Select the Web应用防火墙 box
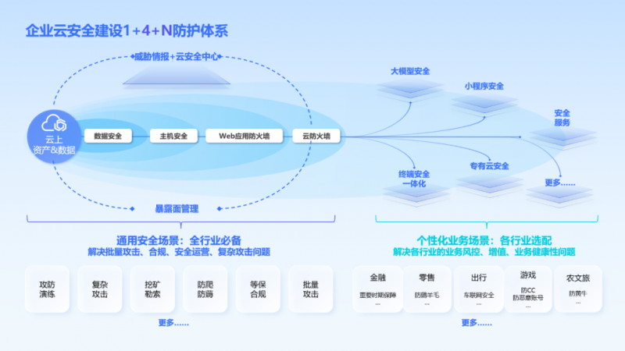The image size is (625, 351). [243, 136]
